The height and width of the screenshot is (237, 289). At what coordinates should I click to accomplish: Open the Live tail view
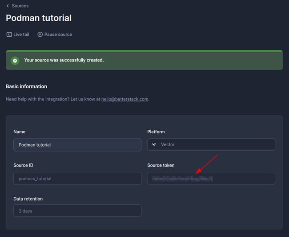21,35
